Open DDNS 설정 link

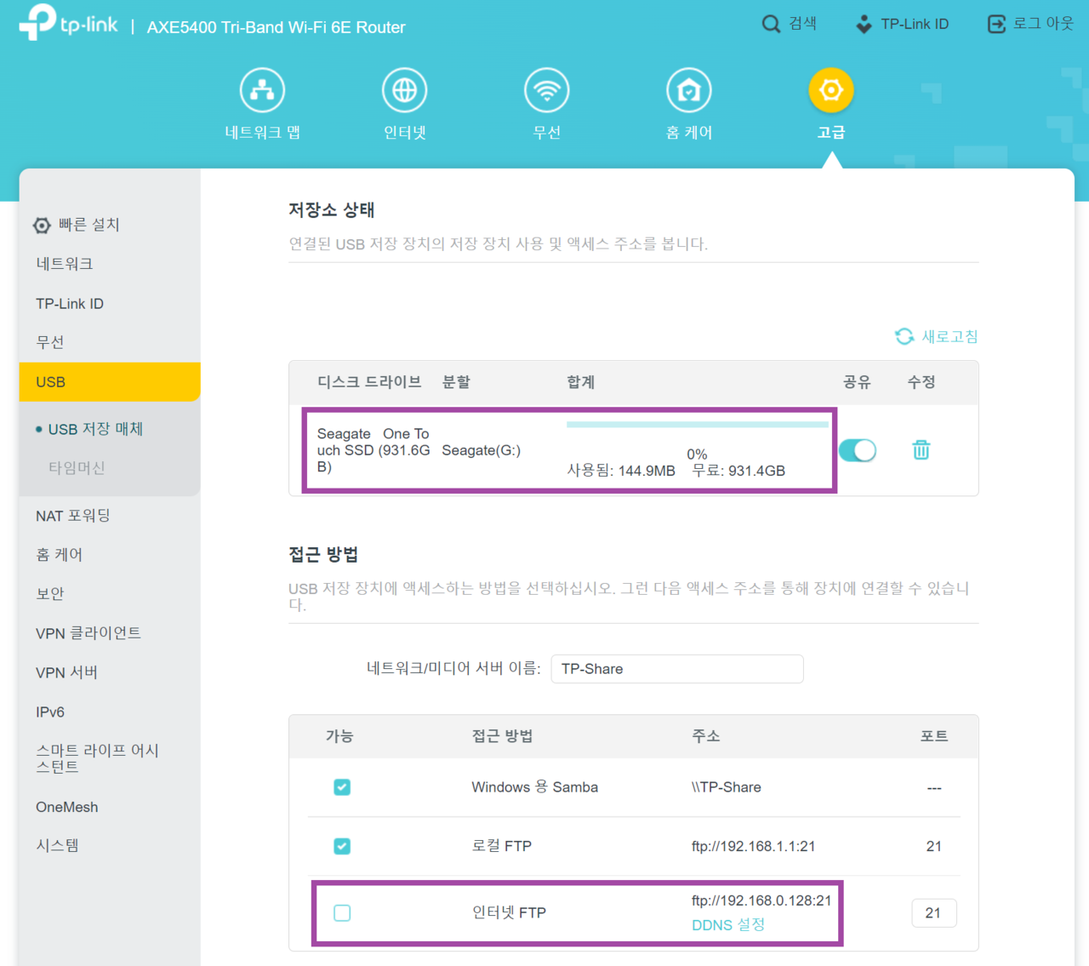[727, 924]
